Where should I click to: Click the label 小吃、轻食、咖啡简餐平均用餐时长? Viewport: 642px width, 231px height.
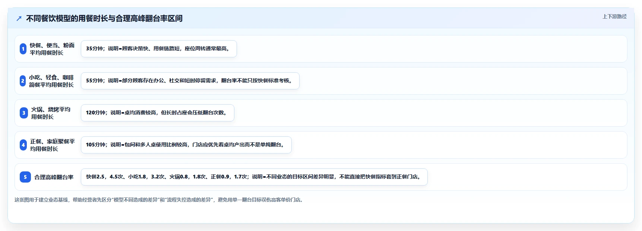click(x=51, y=81)
